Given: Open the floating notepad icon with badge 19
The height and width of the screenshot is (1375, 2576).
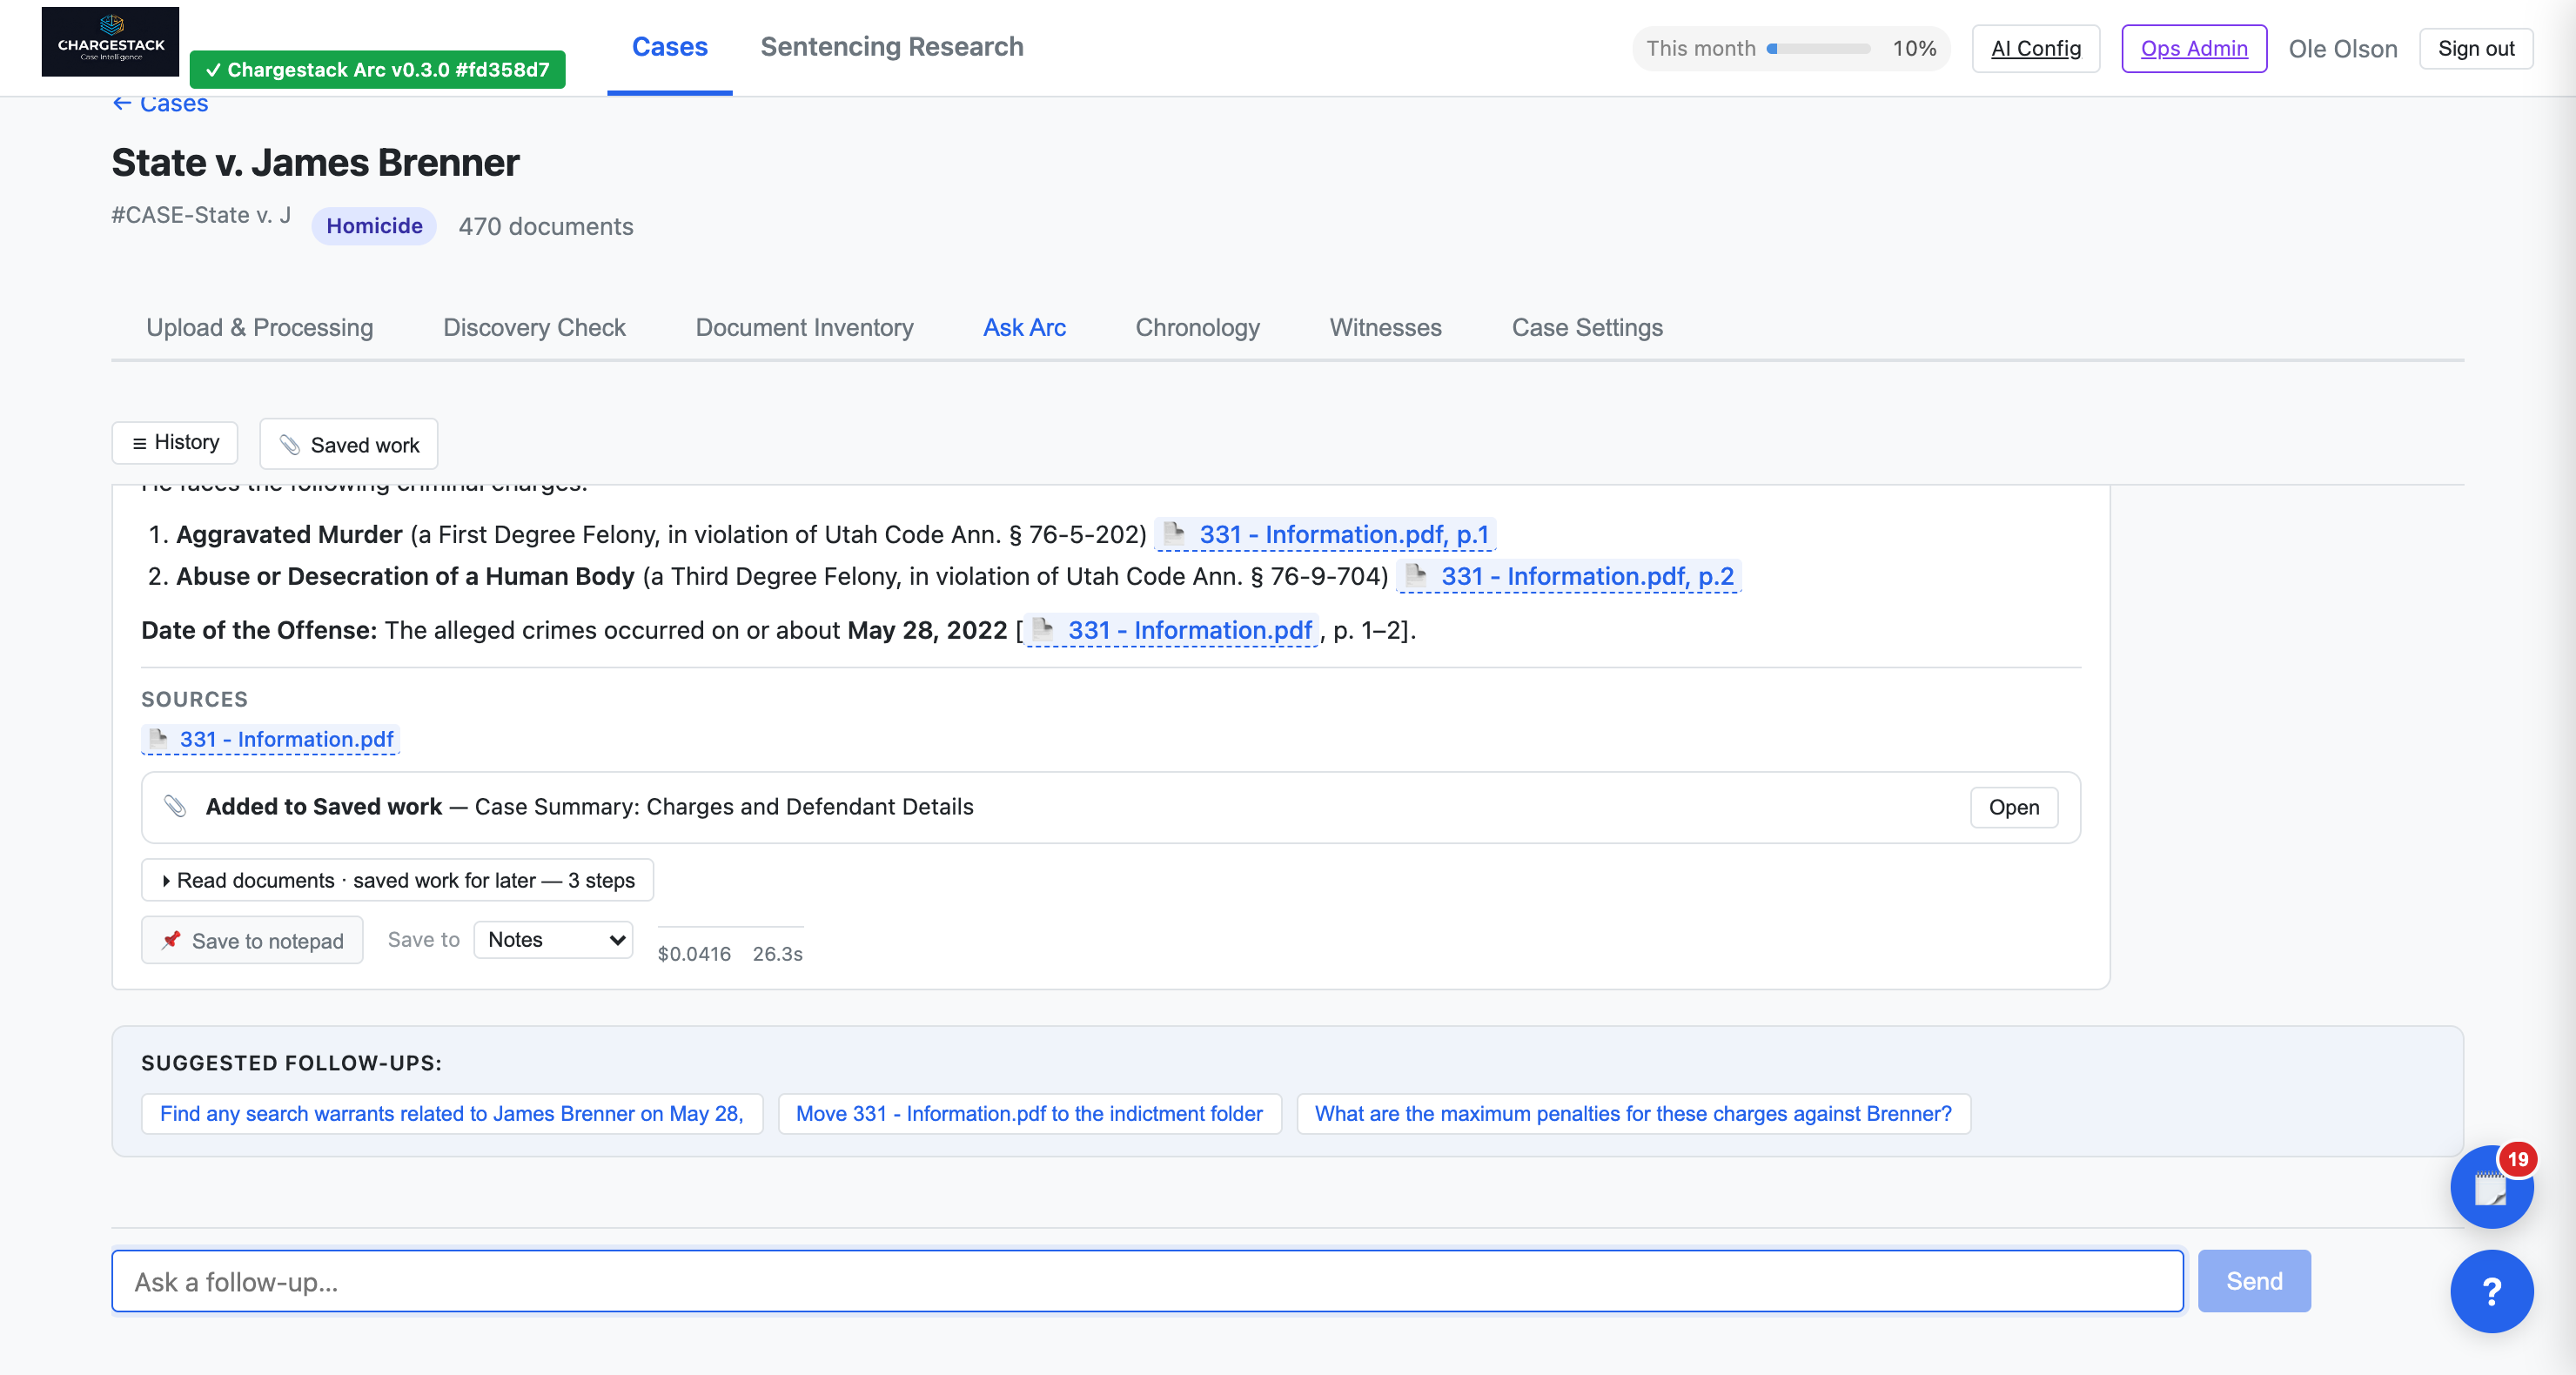Looking at the screenshot, I should pos(2491,1187).
